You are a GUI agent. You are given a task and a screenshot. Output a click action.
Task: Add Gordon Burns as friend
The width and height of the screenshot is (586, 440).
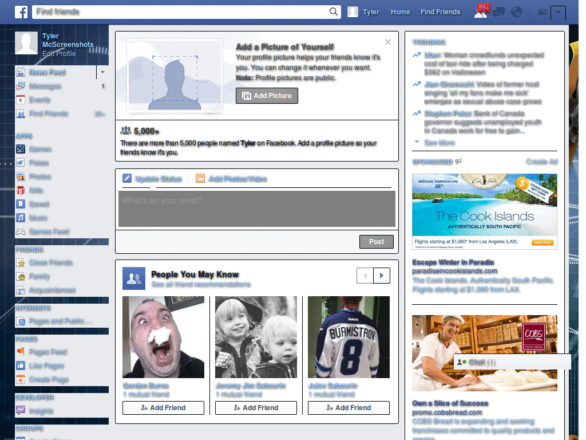163,408
